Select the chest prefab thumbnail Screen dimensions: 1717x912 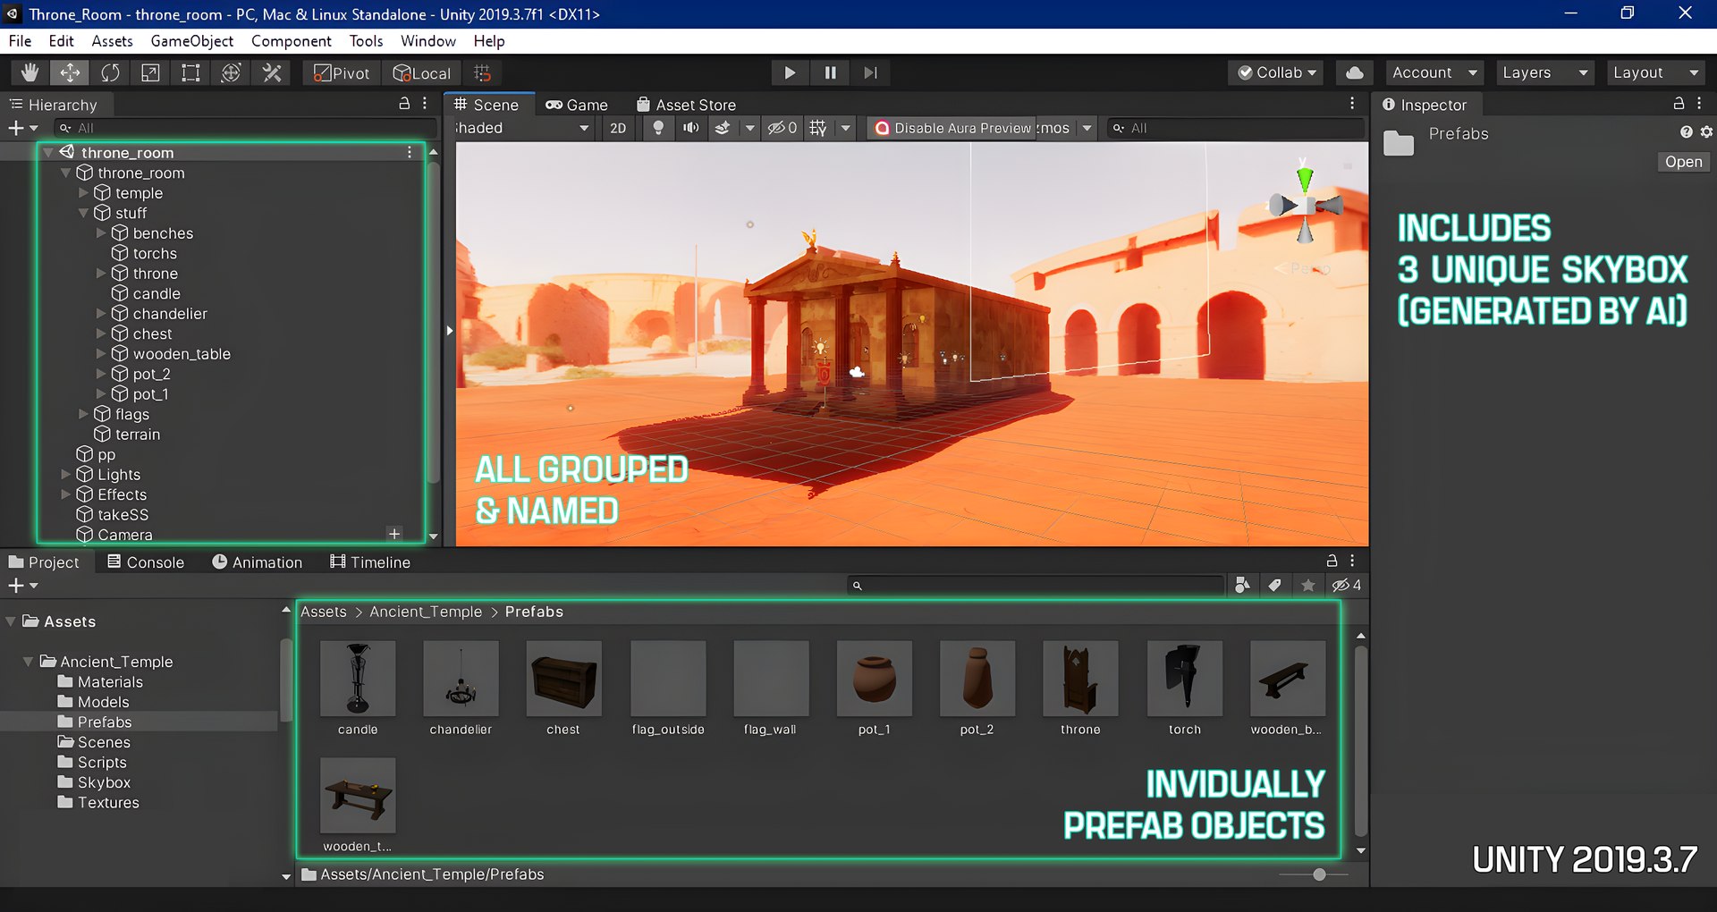point(563,679)
